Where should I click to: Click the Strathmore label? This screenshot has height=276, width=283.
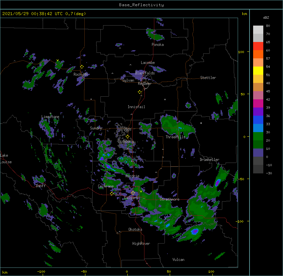(169, 199)
